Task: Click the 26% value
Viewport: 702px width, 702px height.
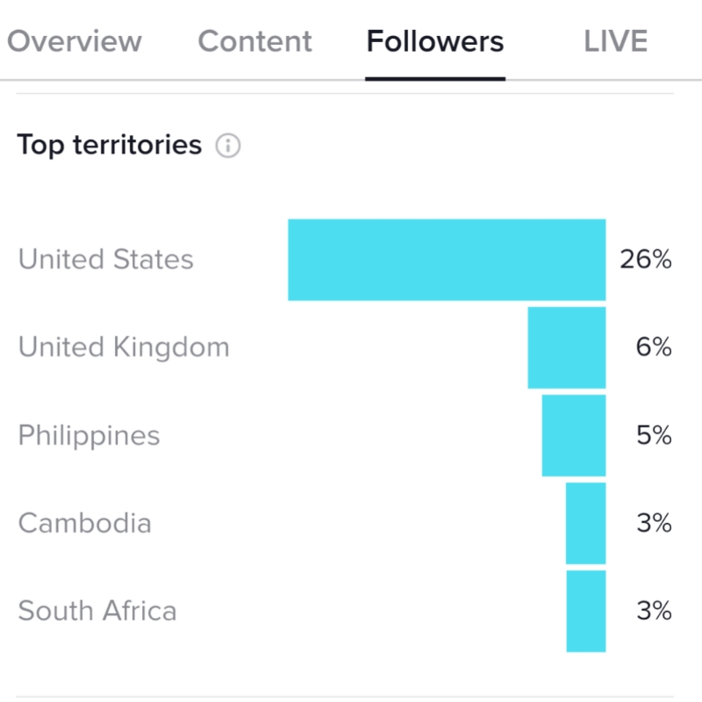Action: pos(646,259)
